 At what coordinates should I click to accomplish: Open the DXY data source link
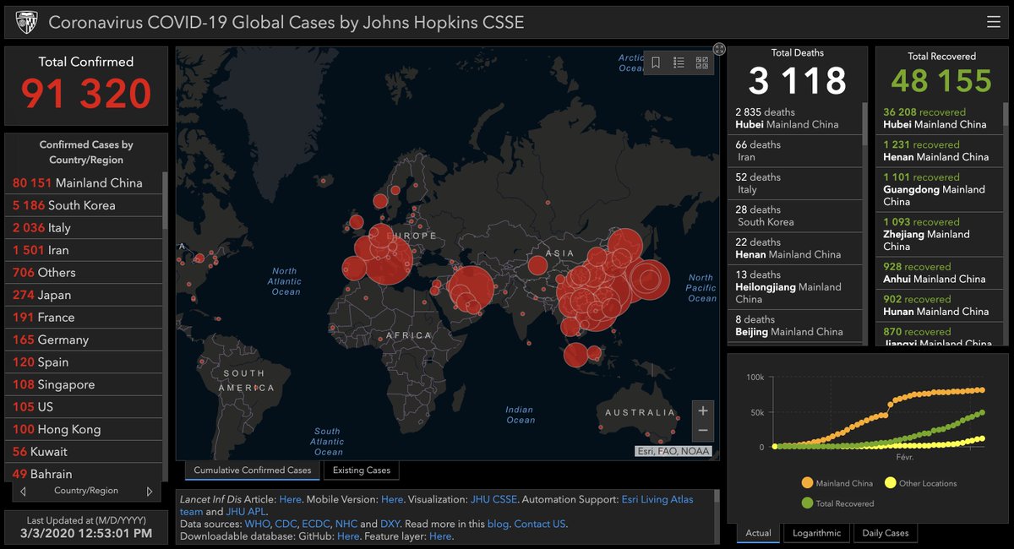(x=391, y=524)
